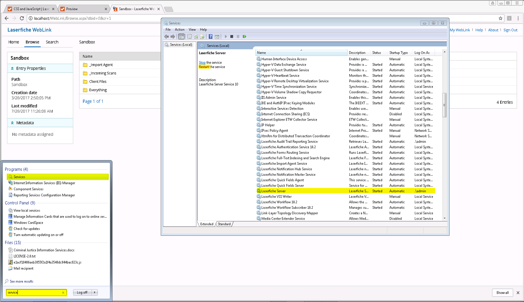Switch to the Standard tab
This screenshot has height=302, width=524.
click(224, 224)
